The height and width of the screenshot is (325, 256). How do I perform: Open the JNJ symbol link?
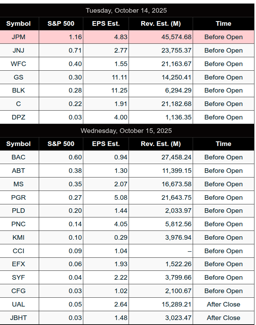(x=18, y=50)
